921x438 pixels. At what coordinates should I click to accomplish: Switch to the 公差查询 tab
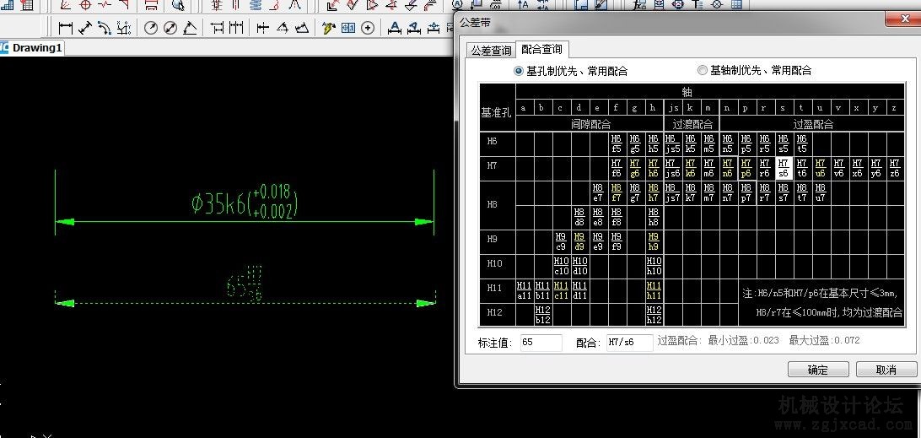click(x=491, y=51)
